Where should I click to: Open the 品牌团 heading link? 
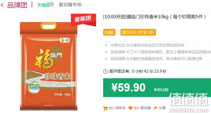(17, 5)
